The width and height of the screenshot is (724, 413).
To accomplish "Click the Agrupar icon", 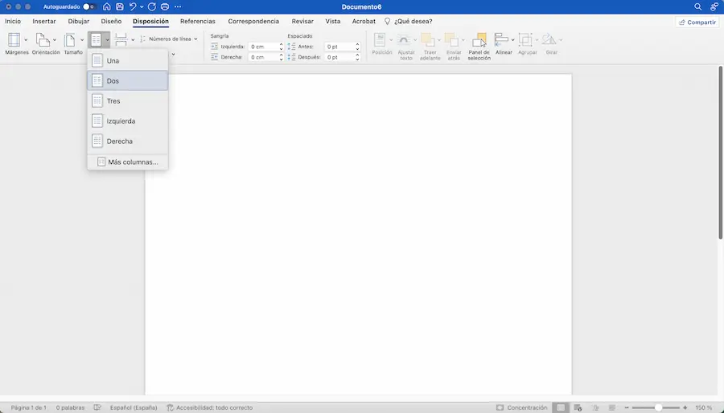I will (525, 39).
